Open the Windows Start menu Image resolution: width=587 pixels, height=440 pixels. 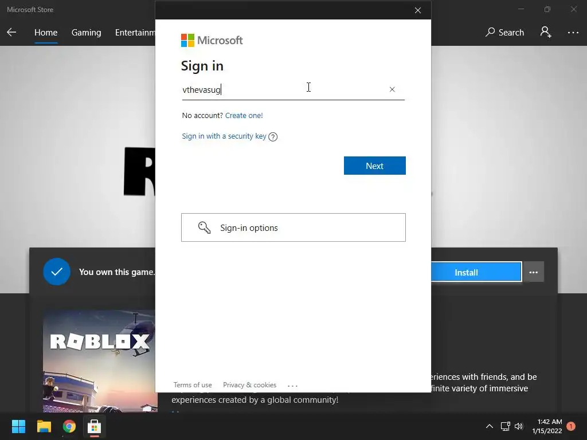[x=18, y=426]
